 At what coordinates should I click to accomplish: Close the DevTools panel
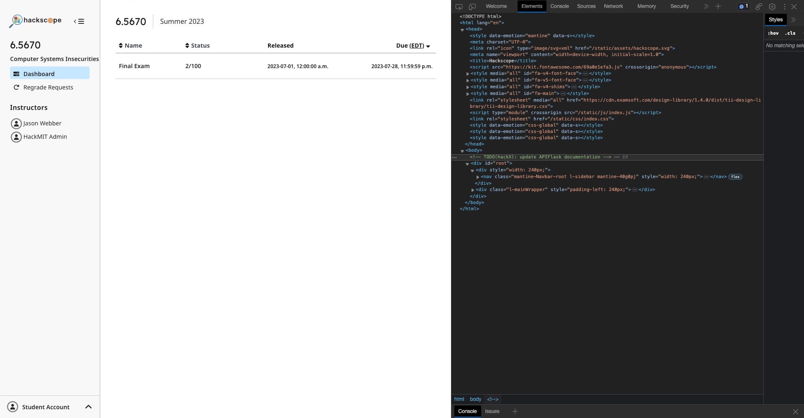coord(794,7)
